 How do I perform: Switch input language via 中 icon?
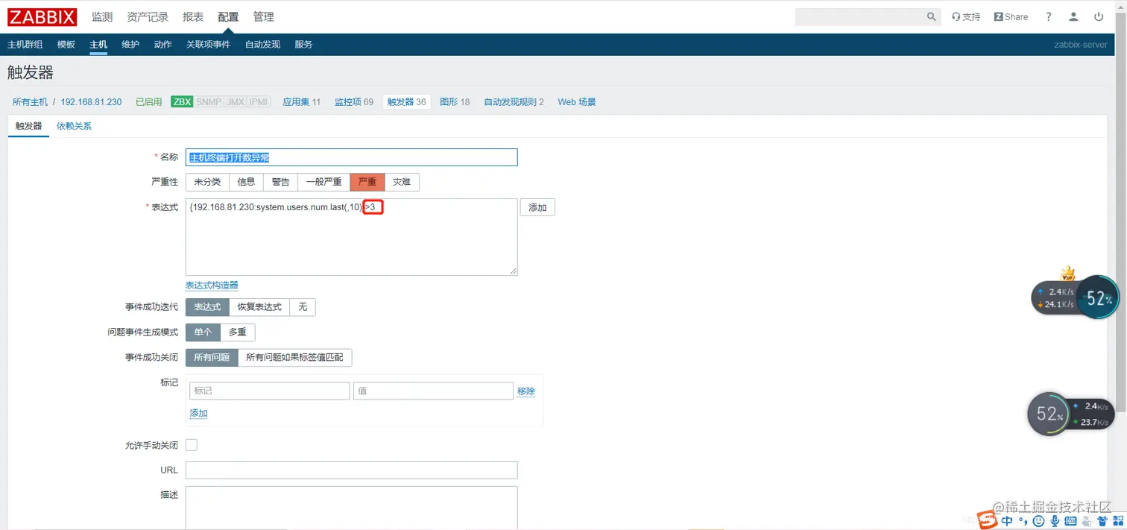click(x=1007, y=520)
